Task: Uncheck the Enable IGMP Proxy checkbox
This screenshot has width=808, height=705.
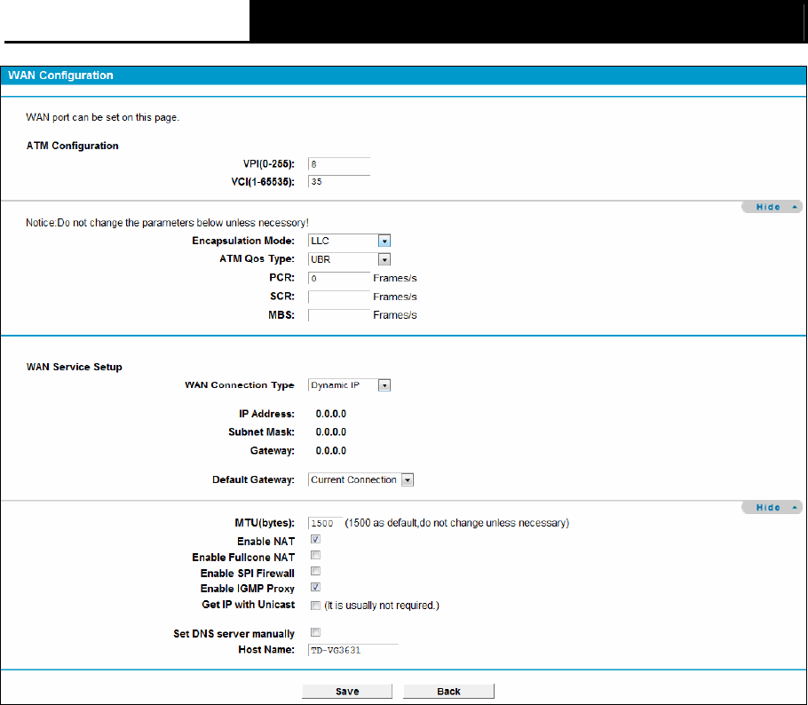Action: click(x=316, y=587)
